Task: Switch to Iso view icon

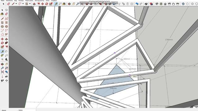Action: click(157, 4)
